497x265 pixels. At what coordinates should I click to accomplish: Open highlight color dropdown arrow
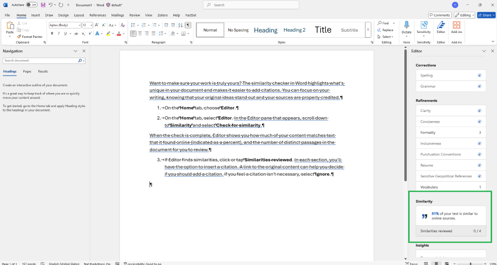click(113, 33)
